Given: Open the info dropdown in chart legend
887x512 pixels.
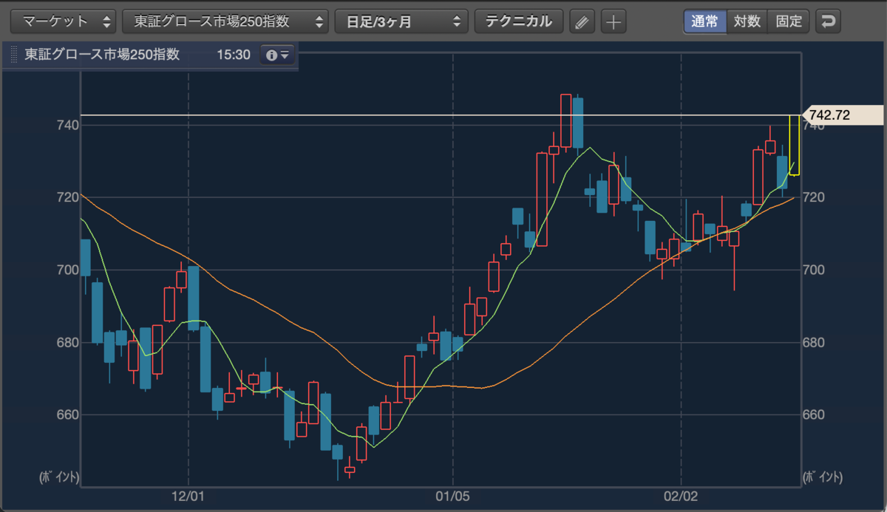Looking at the screenshot, I should pyautogui.click(x=278, y=55).
